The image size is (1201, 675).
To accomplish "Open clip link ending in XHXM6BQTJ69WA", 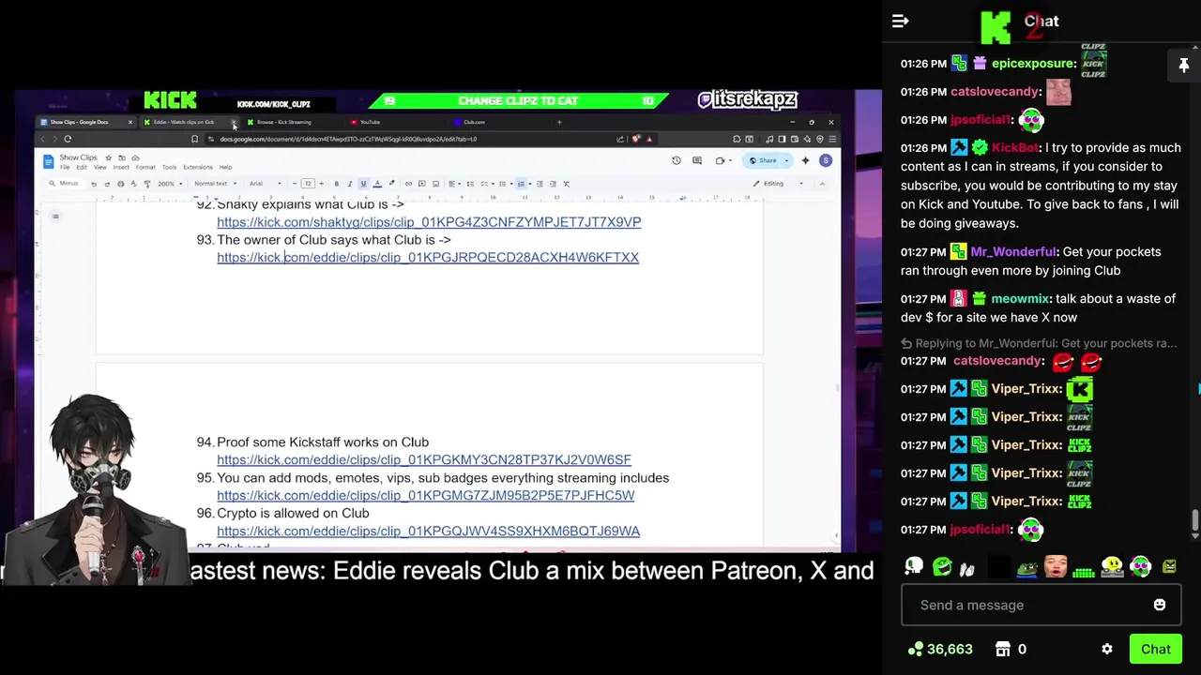I will [x=429, y=531].
